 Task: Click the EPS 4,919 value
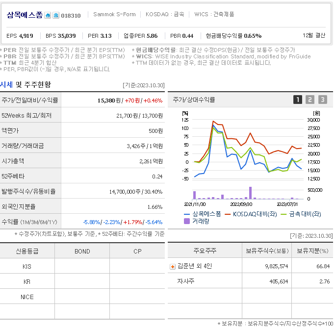click(x=26, y=36)
